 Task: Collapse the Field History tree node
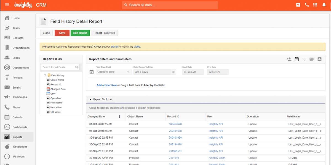pos(45,75)
